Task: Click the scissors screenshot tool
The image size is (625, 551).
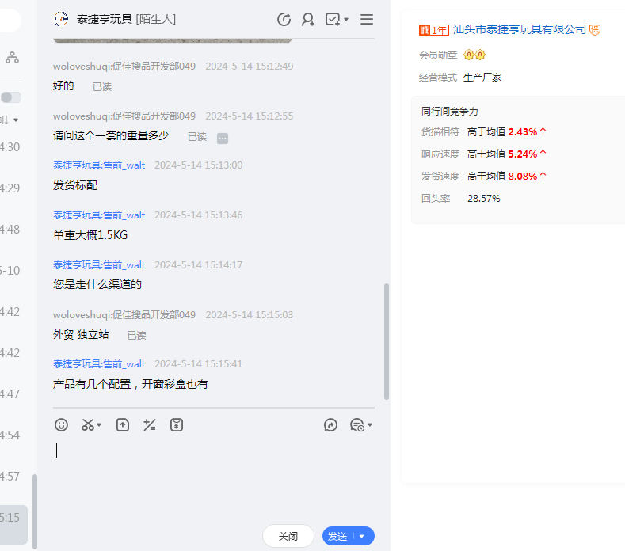Action: (x=88, y=425)
